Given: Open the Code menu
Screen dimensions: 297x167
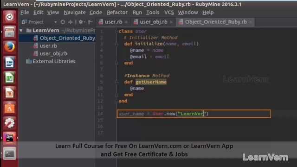Looking at the screenshot, I should (x=96, y=13).
